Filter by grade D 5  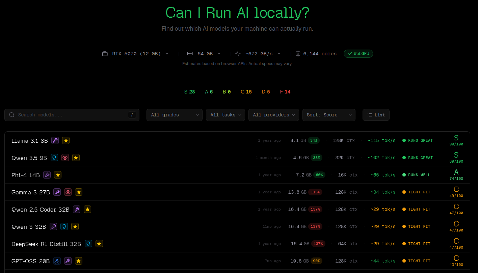click(266, 92)
